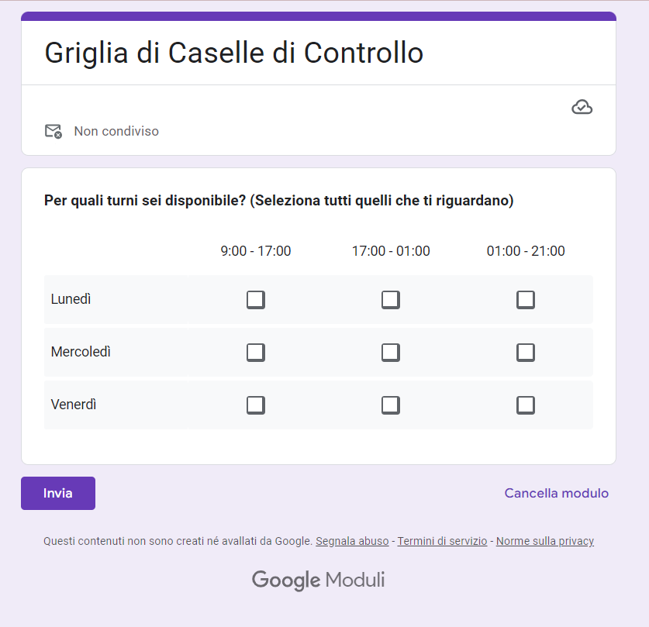
Task: Click the Google Moduli logo
Action: pyautogui.click(x=318, y=580)
